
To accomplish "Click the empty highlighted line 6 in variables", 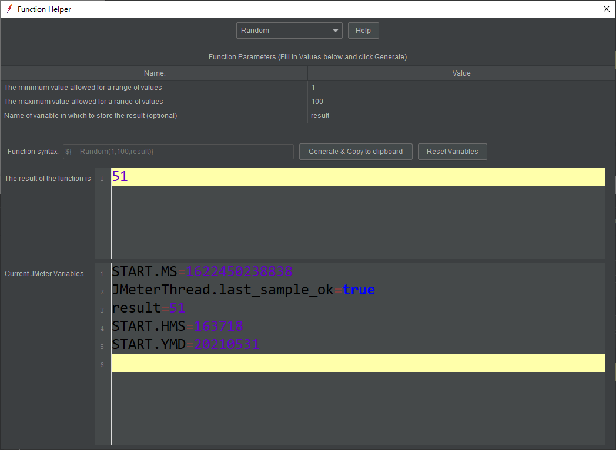I will coord(359,363).
